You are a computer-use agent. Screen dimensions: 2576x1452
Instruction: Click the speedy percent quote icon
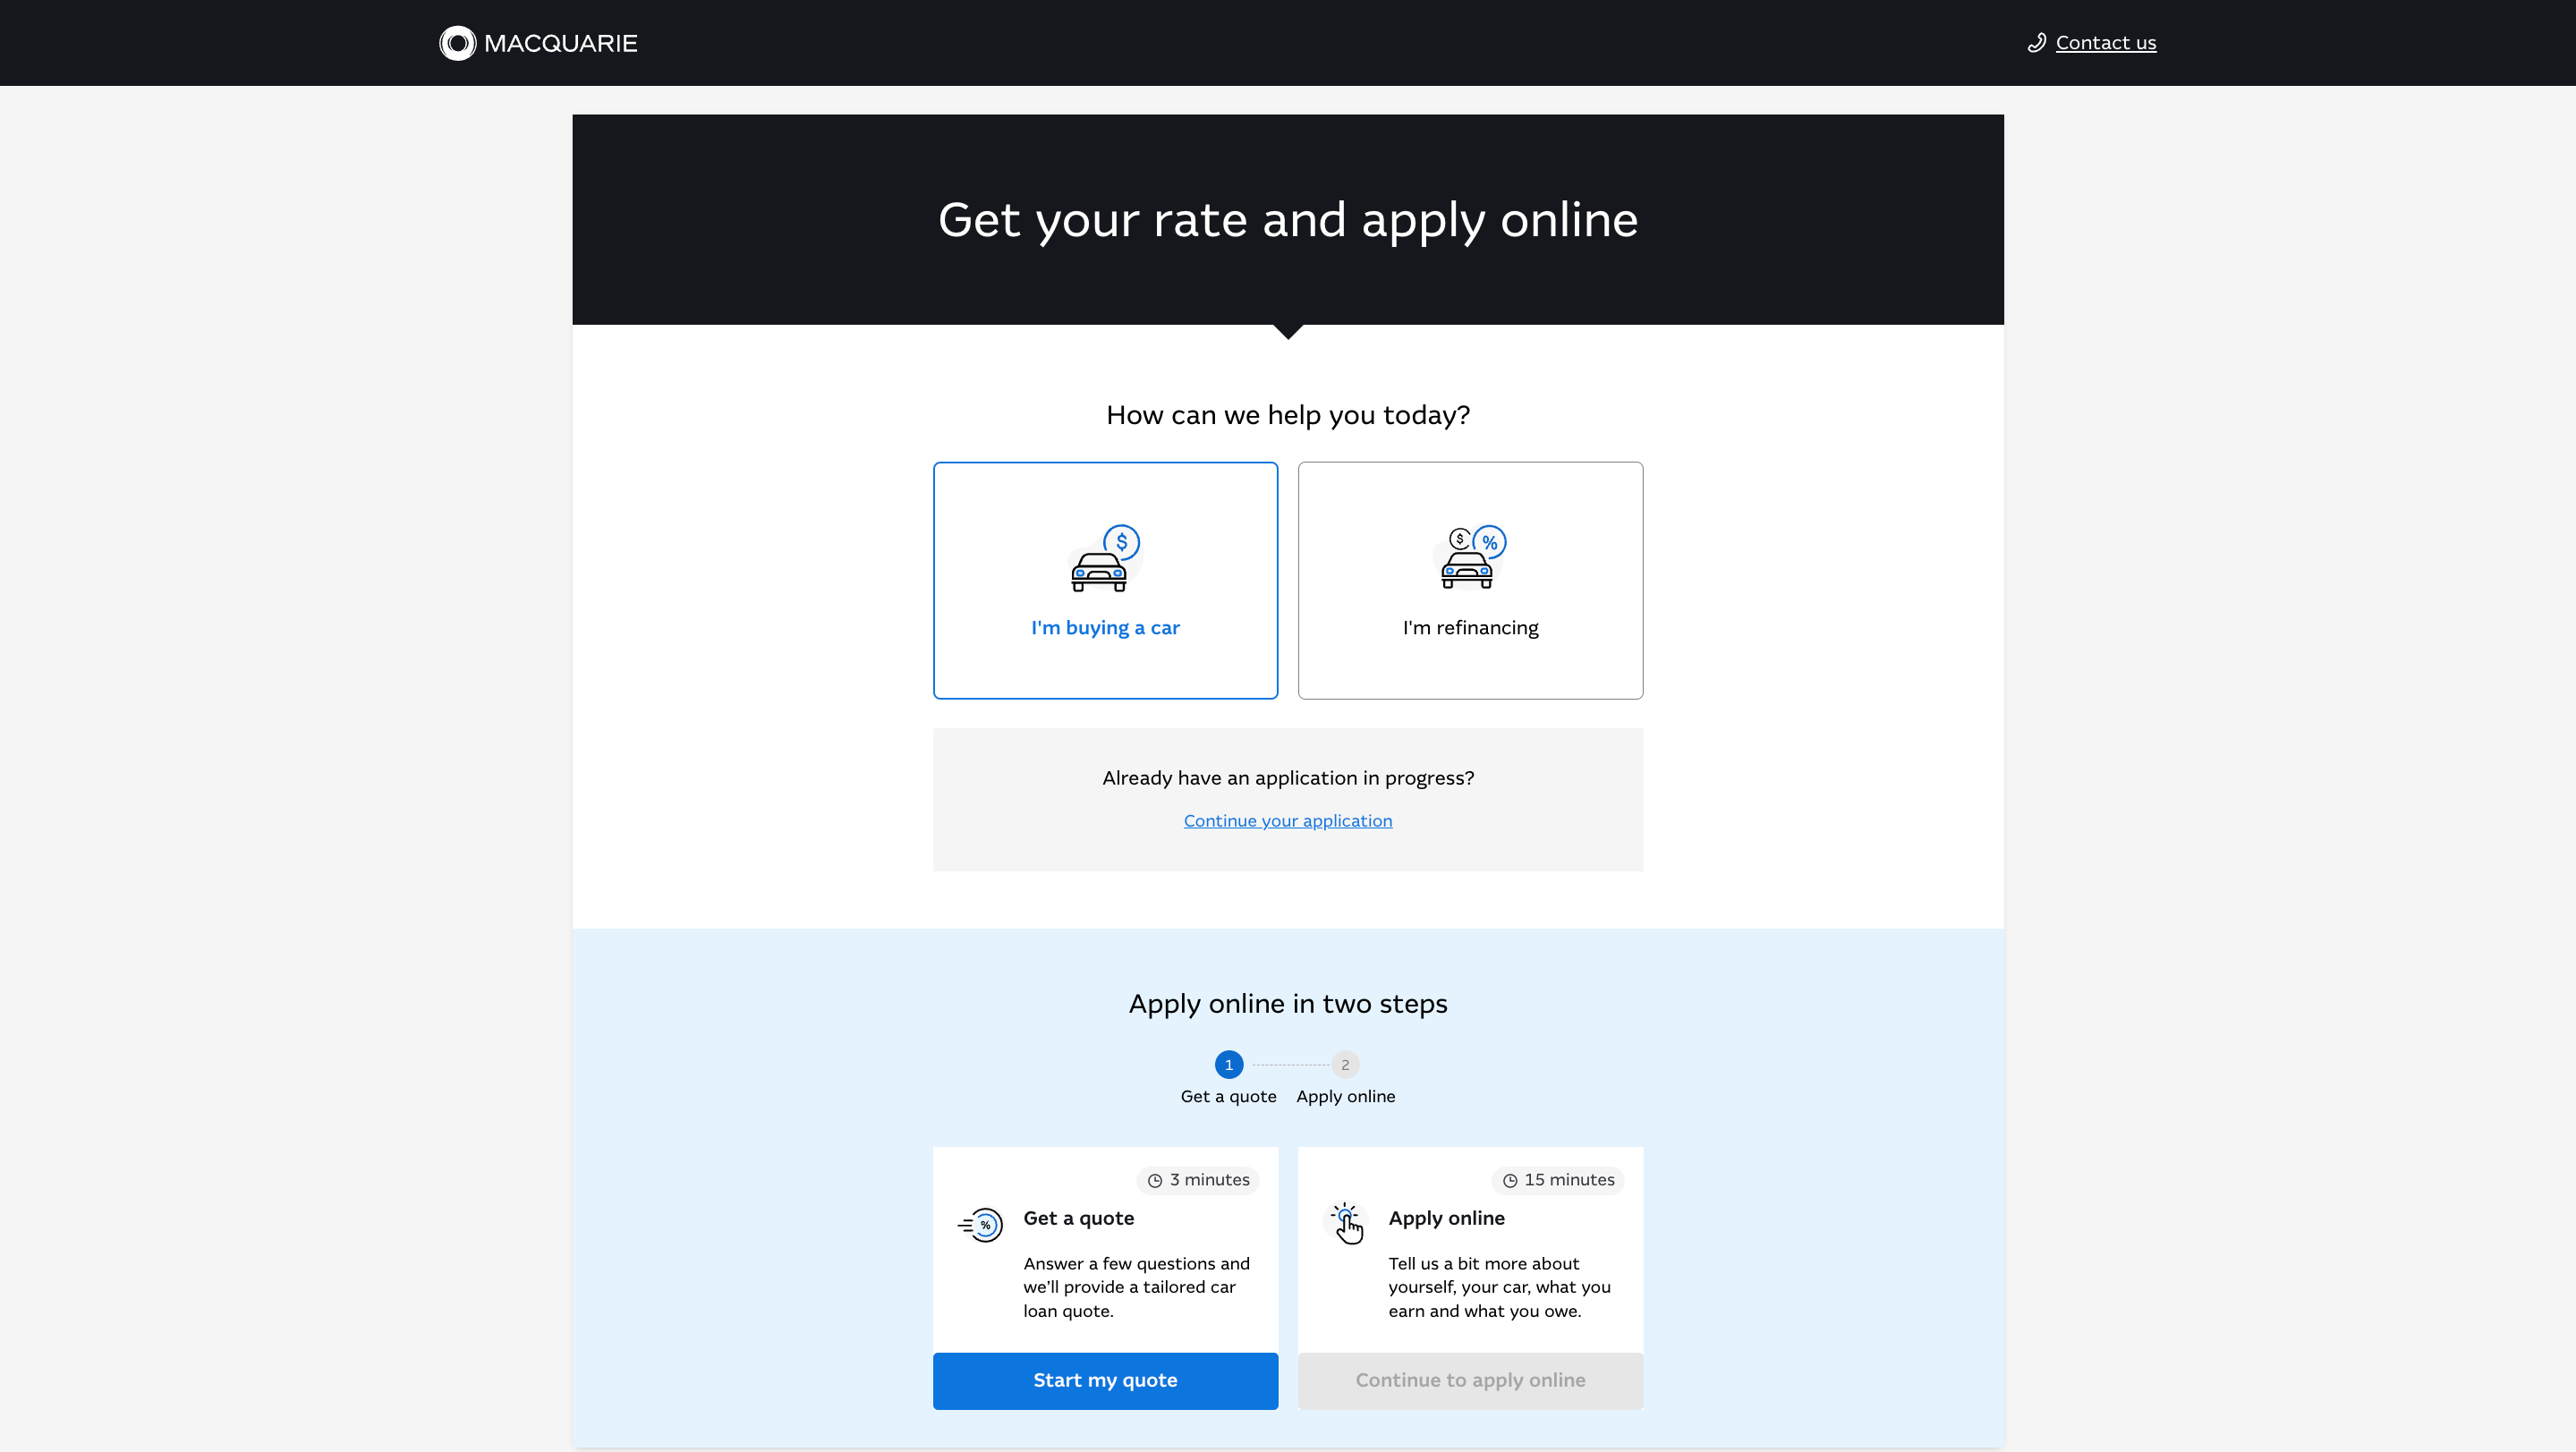[981, 1224]
